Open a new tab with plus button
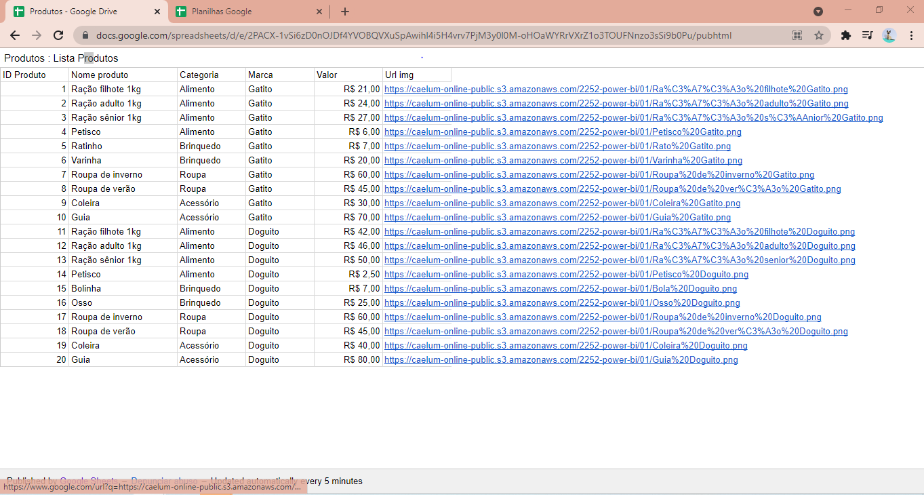The width and height of the screenshot is (924, 495). click(x=345, y=12)
